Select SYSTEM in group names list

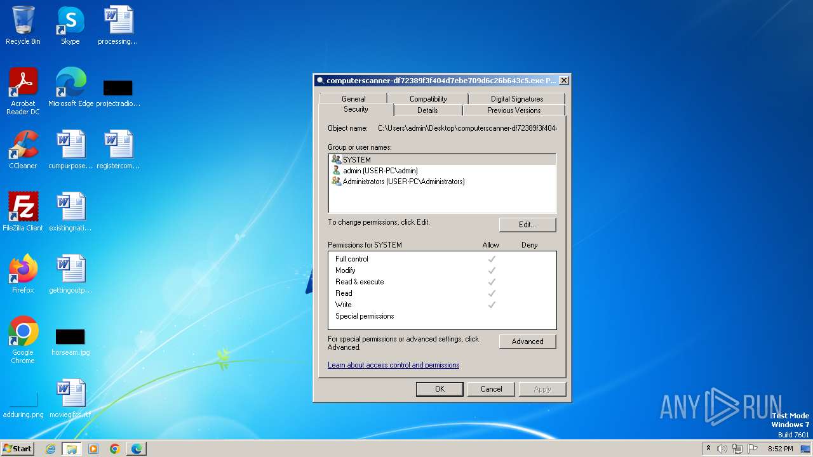[x=442, y=160]
